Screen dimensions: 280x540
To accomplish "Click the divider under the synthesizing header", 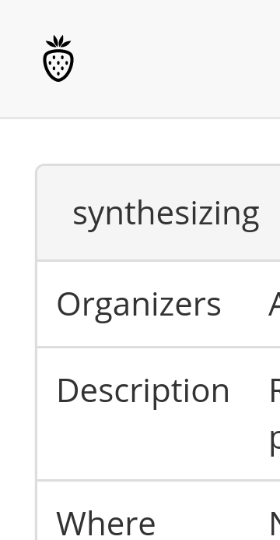I will point(159,261).
